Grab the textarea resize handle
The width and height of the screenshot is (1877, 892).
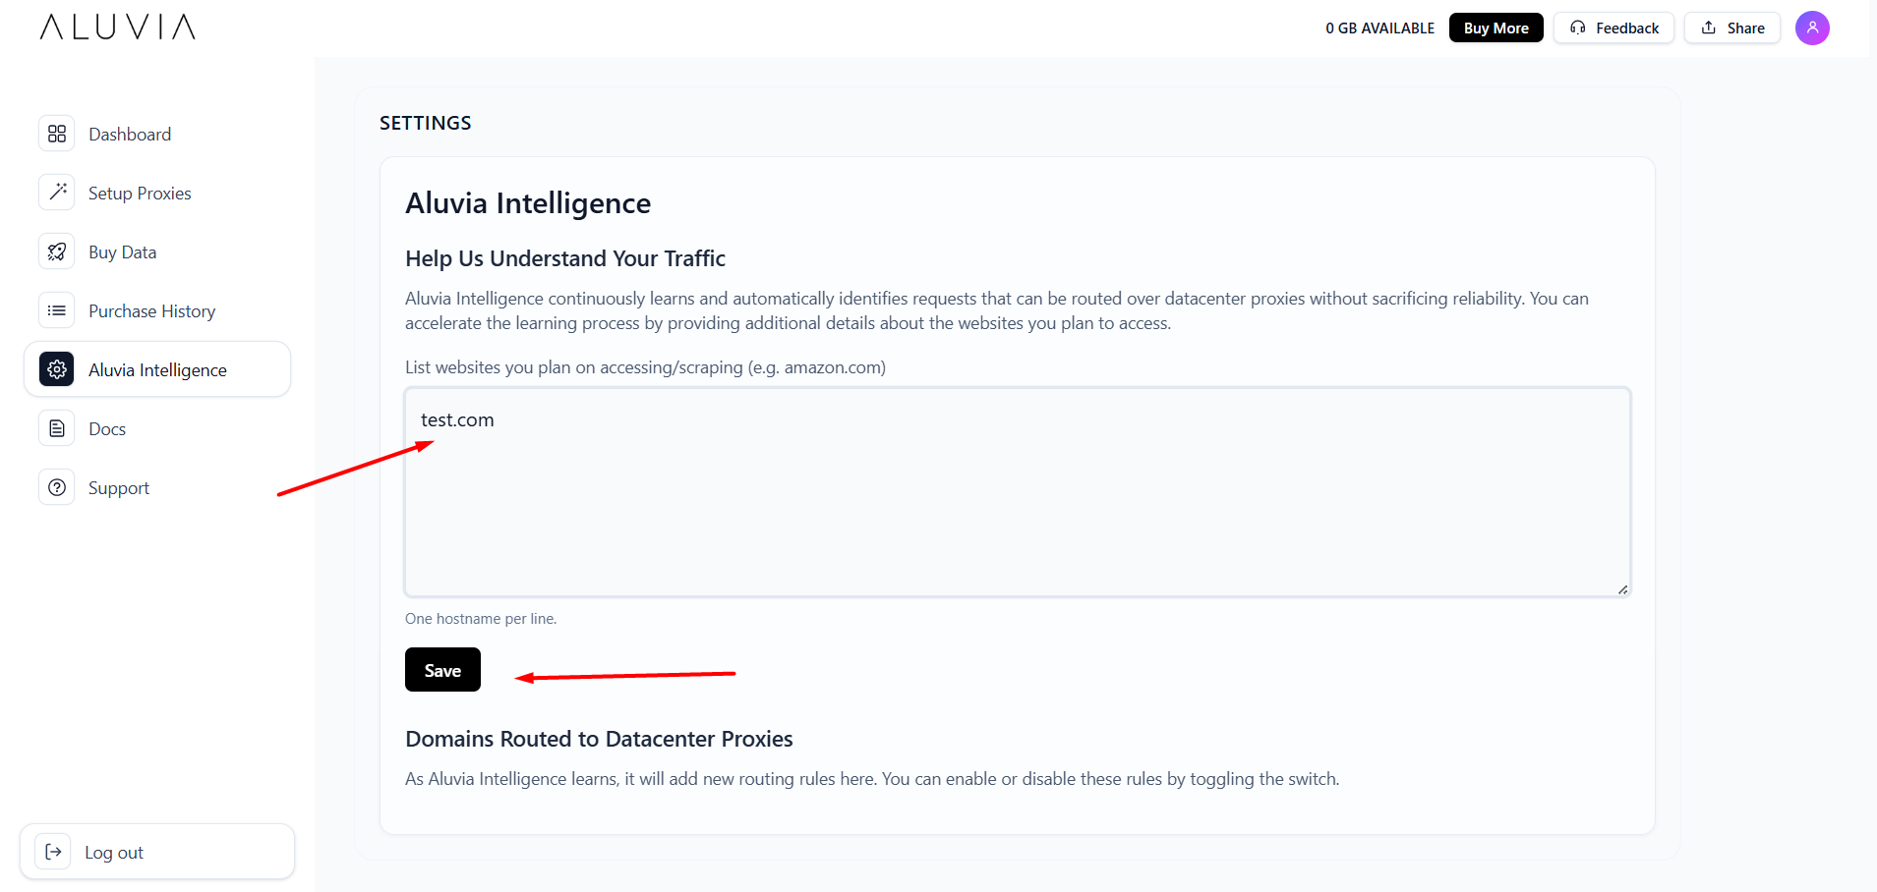pyautogui.click(x=1622, y=589)
